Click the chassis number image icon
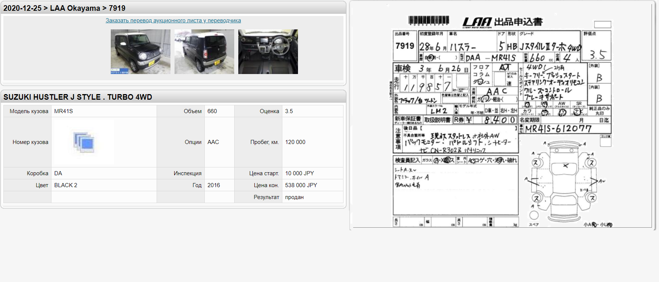Viewport: 659px width, 282px height. [84, 142]
